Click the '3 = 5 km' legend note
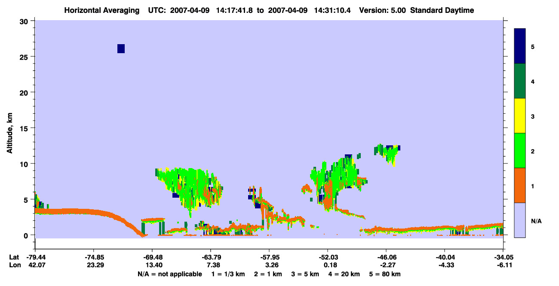 coord(304,274)
